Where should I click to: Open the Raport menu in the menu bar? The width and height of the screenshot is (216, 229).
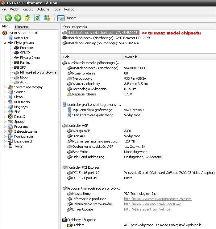click(27, 9)
